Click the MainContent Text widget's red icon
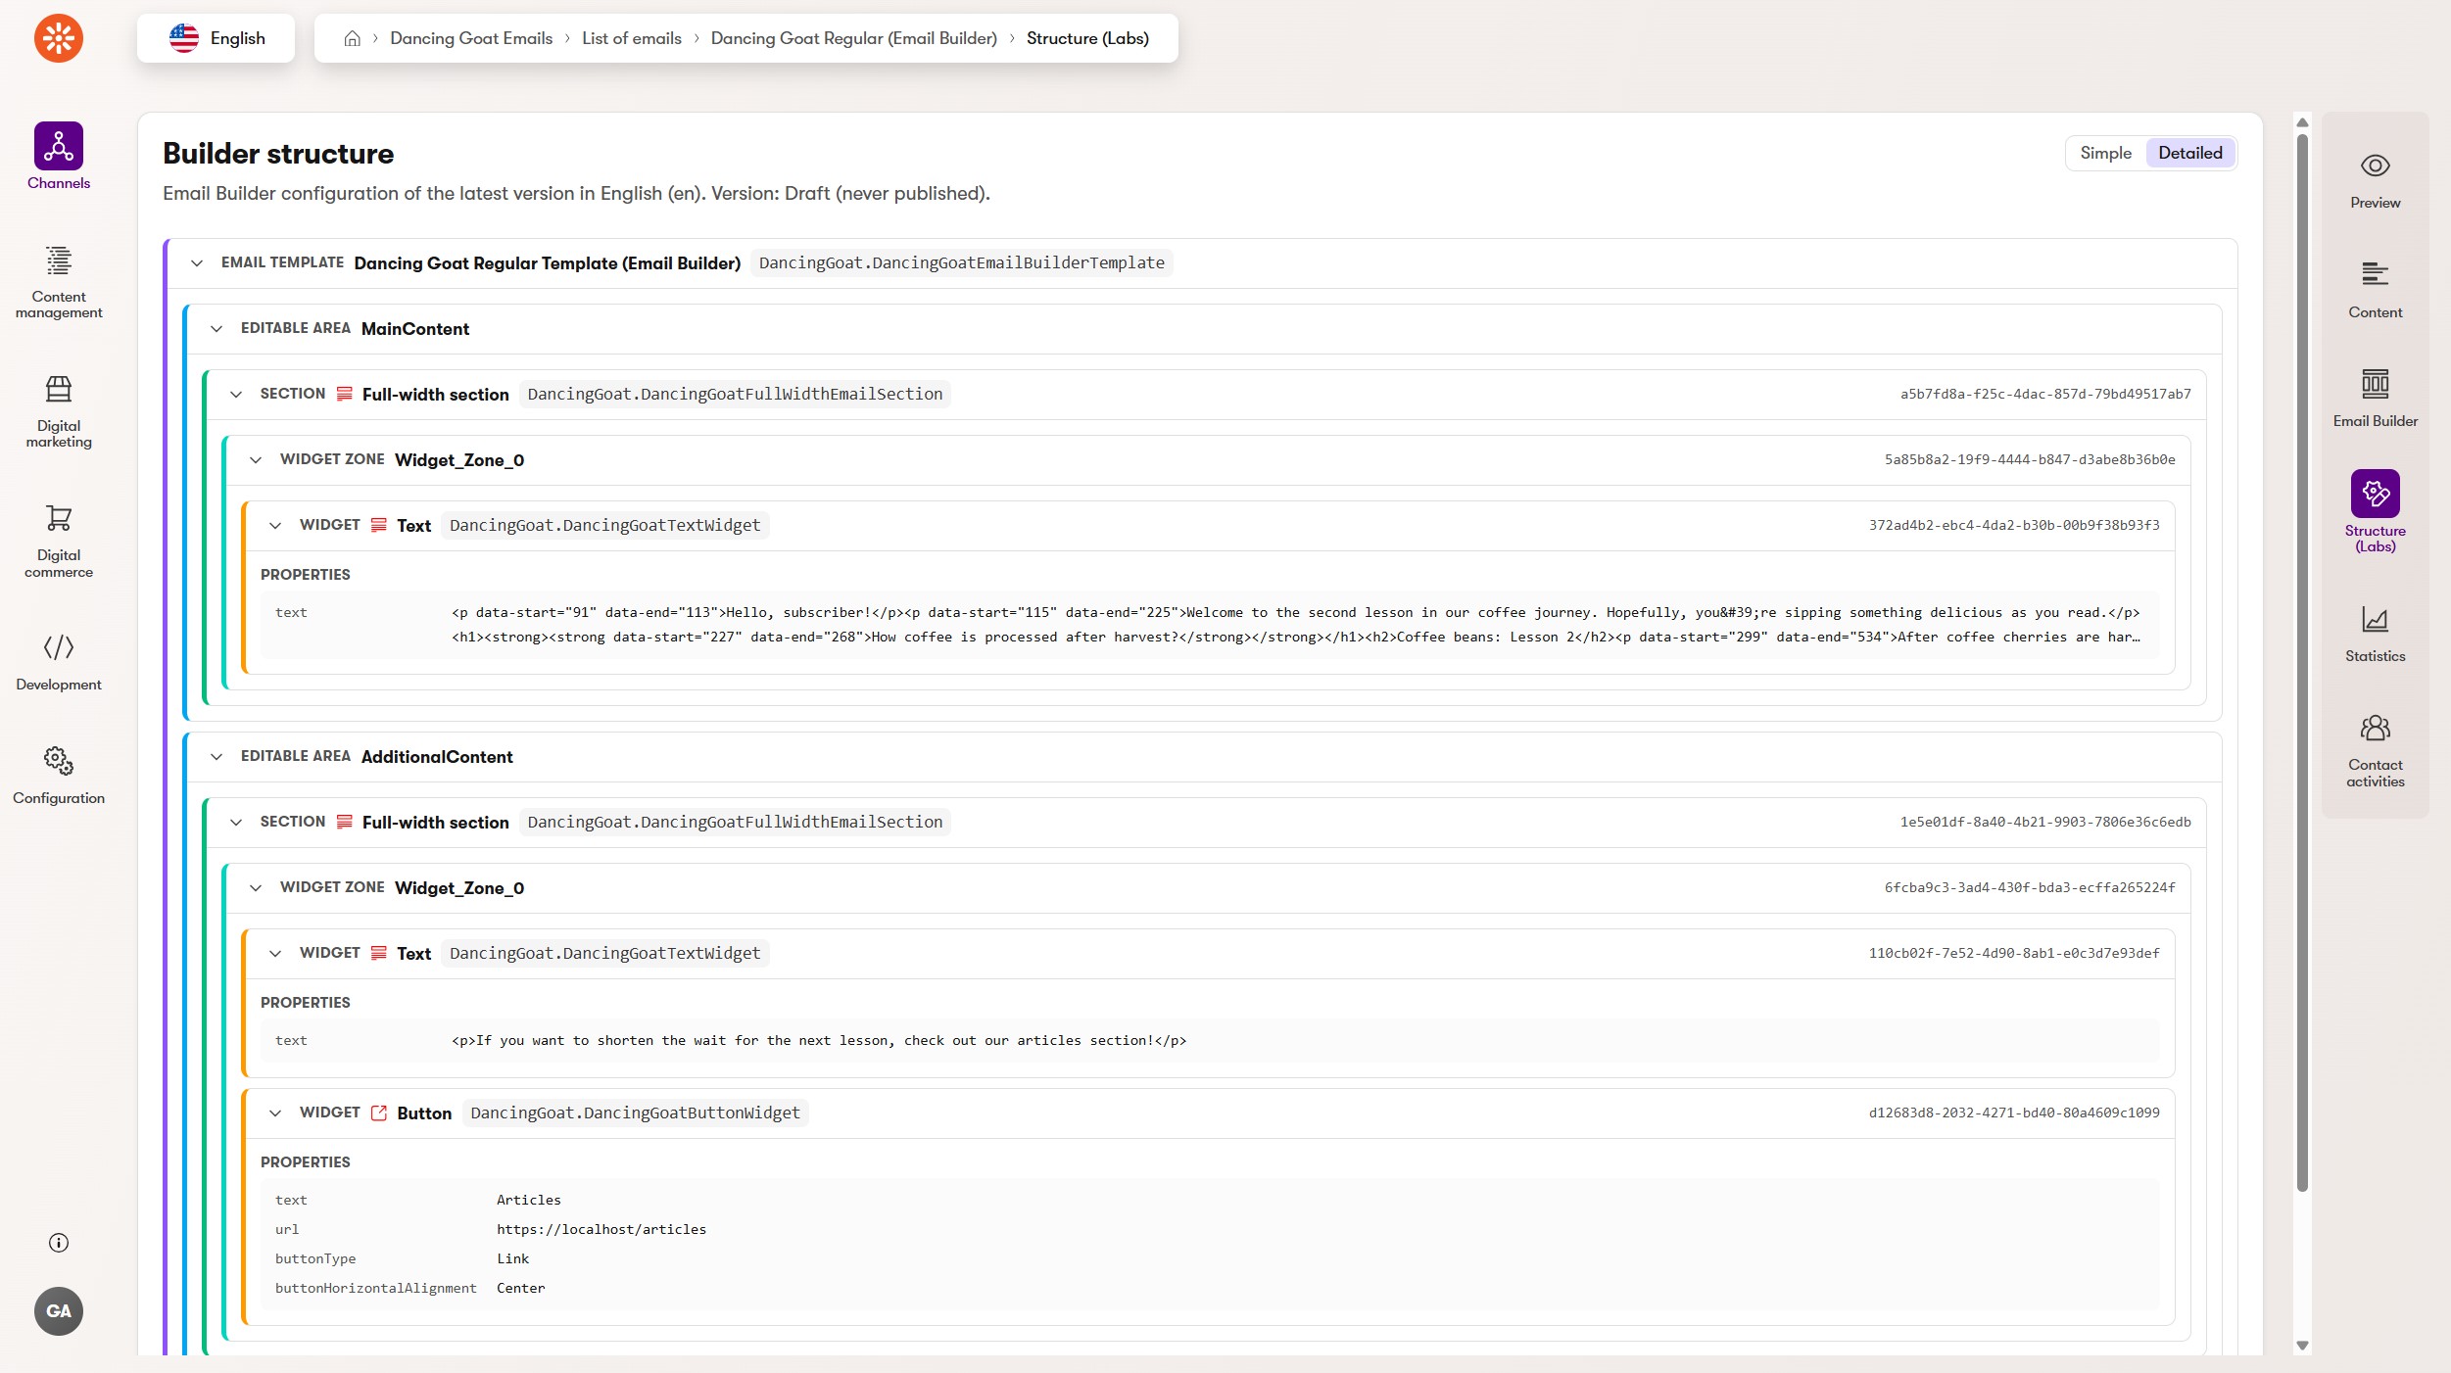The image size is (2451, 1373). click(379, 525)
